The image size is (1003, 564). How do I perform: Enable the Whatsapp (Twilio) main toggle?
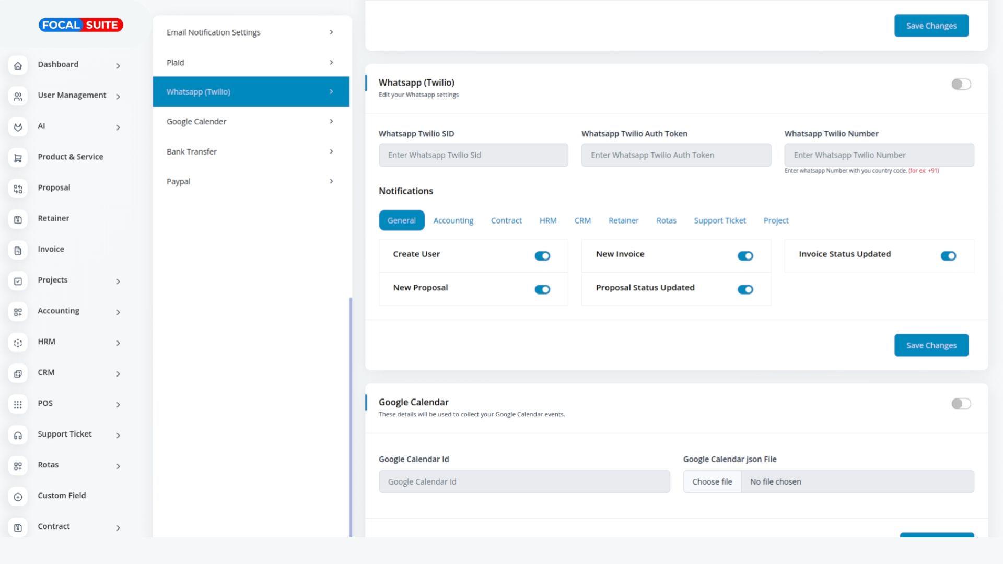pyautogui.click(x=961, y=84)
